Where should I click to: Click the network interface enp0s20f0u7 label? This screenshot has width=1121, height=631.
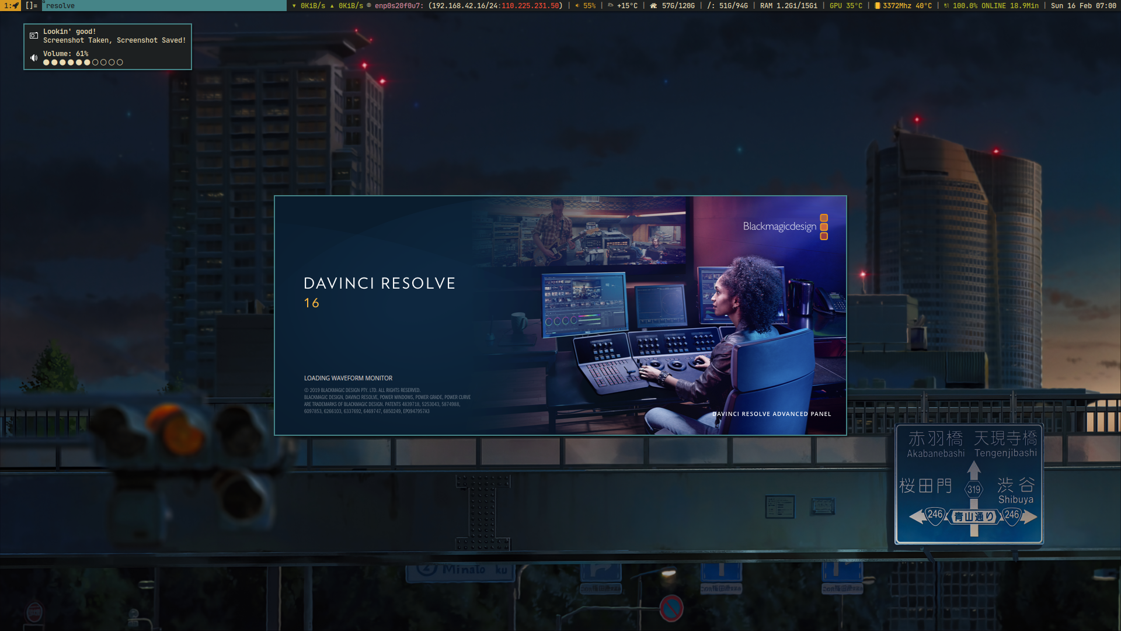click(x=399, y=6)
